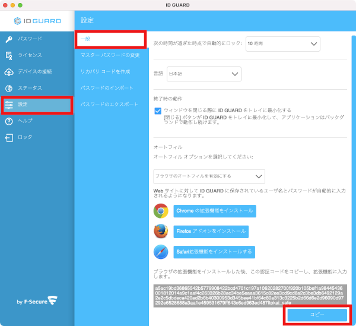Toggle minimize ID GUARD to tray checkbox
The height and width of the screenshot is (326, 356).
point(158,111)
